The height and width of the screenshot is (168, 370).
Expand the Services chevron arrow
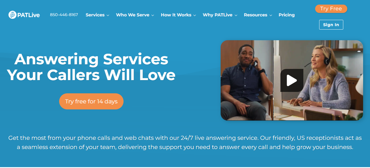click(x=108, y=15)
